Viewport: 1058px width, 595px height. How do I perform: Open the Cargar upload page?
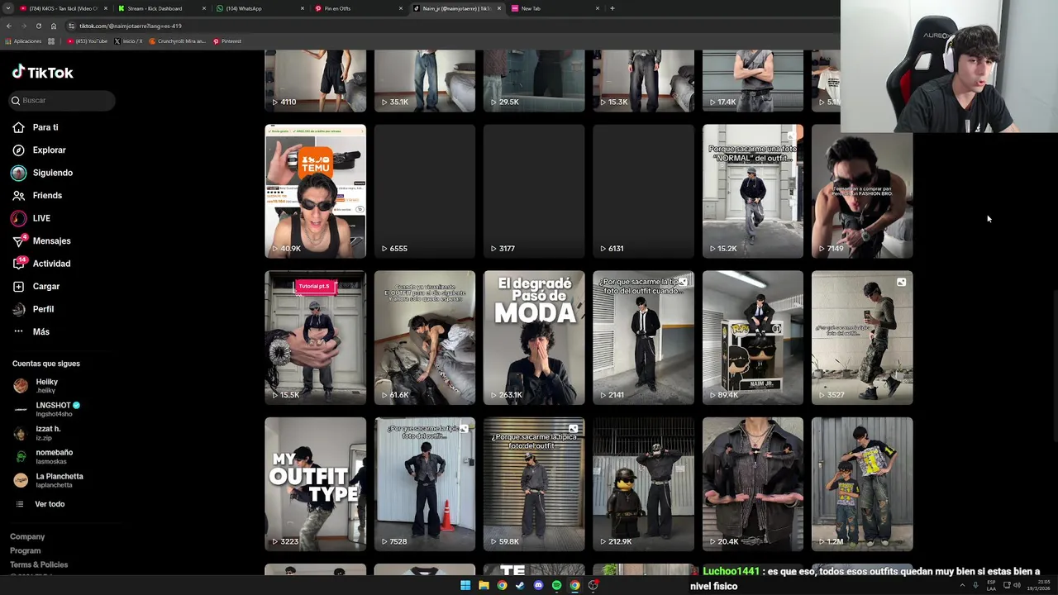[x=36, y=287]
